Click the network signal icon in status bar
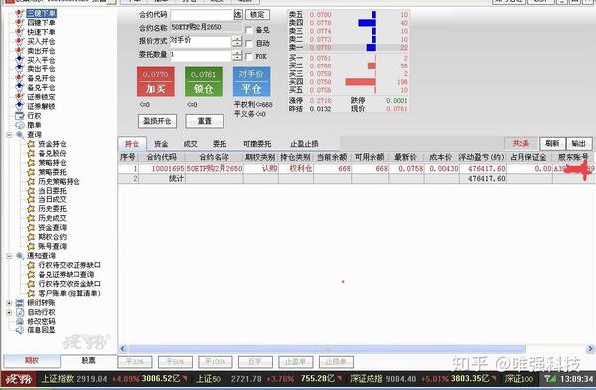596x390 pixels. click(550, 379)
